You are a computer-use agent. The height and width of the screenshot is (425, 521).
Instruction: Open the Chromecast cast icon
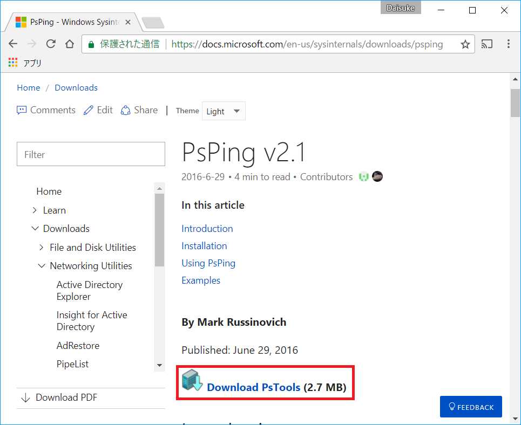tap(487, 44)
